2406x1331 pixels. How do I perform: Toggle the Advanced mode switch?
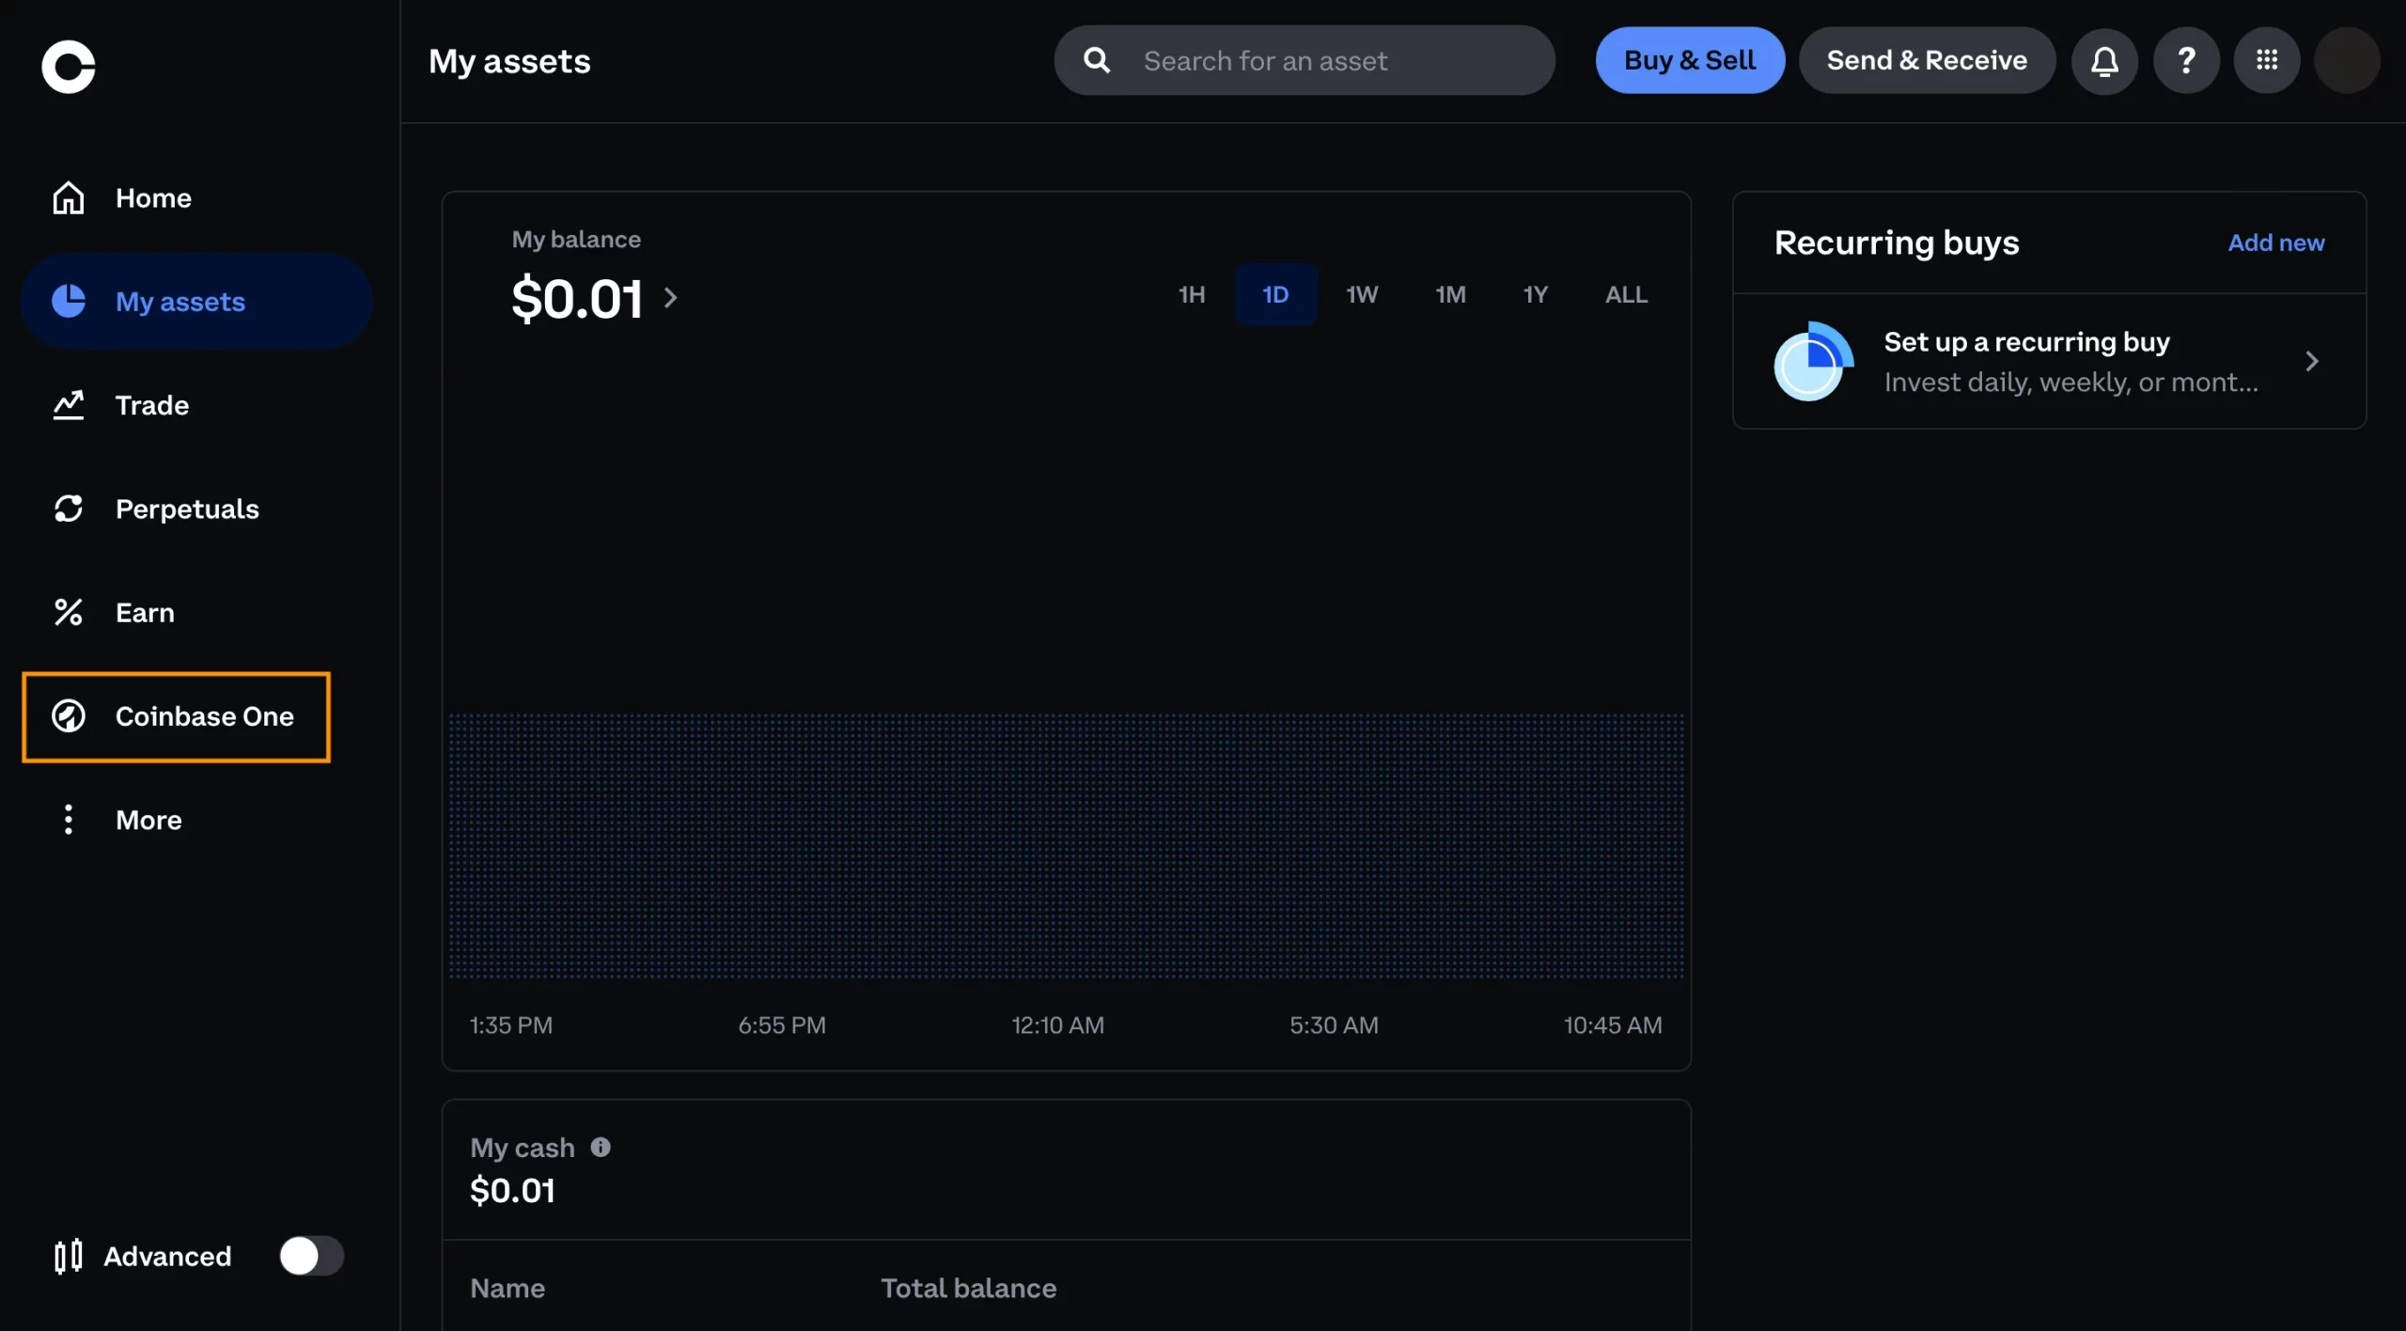click(x=310, y=1254)
